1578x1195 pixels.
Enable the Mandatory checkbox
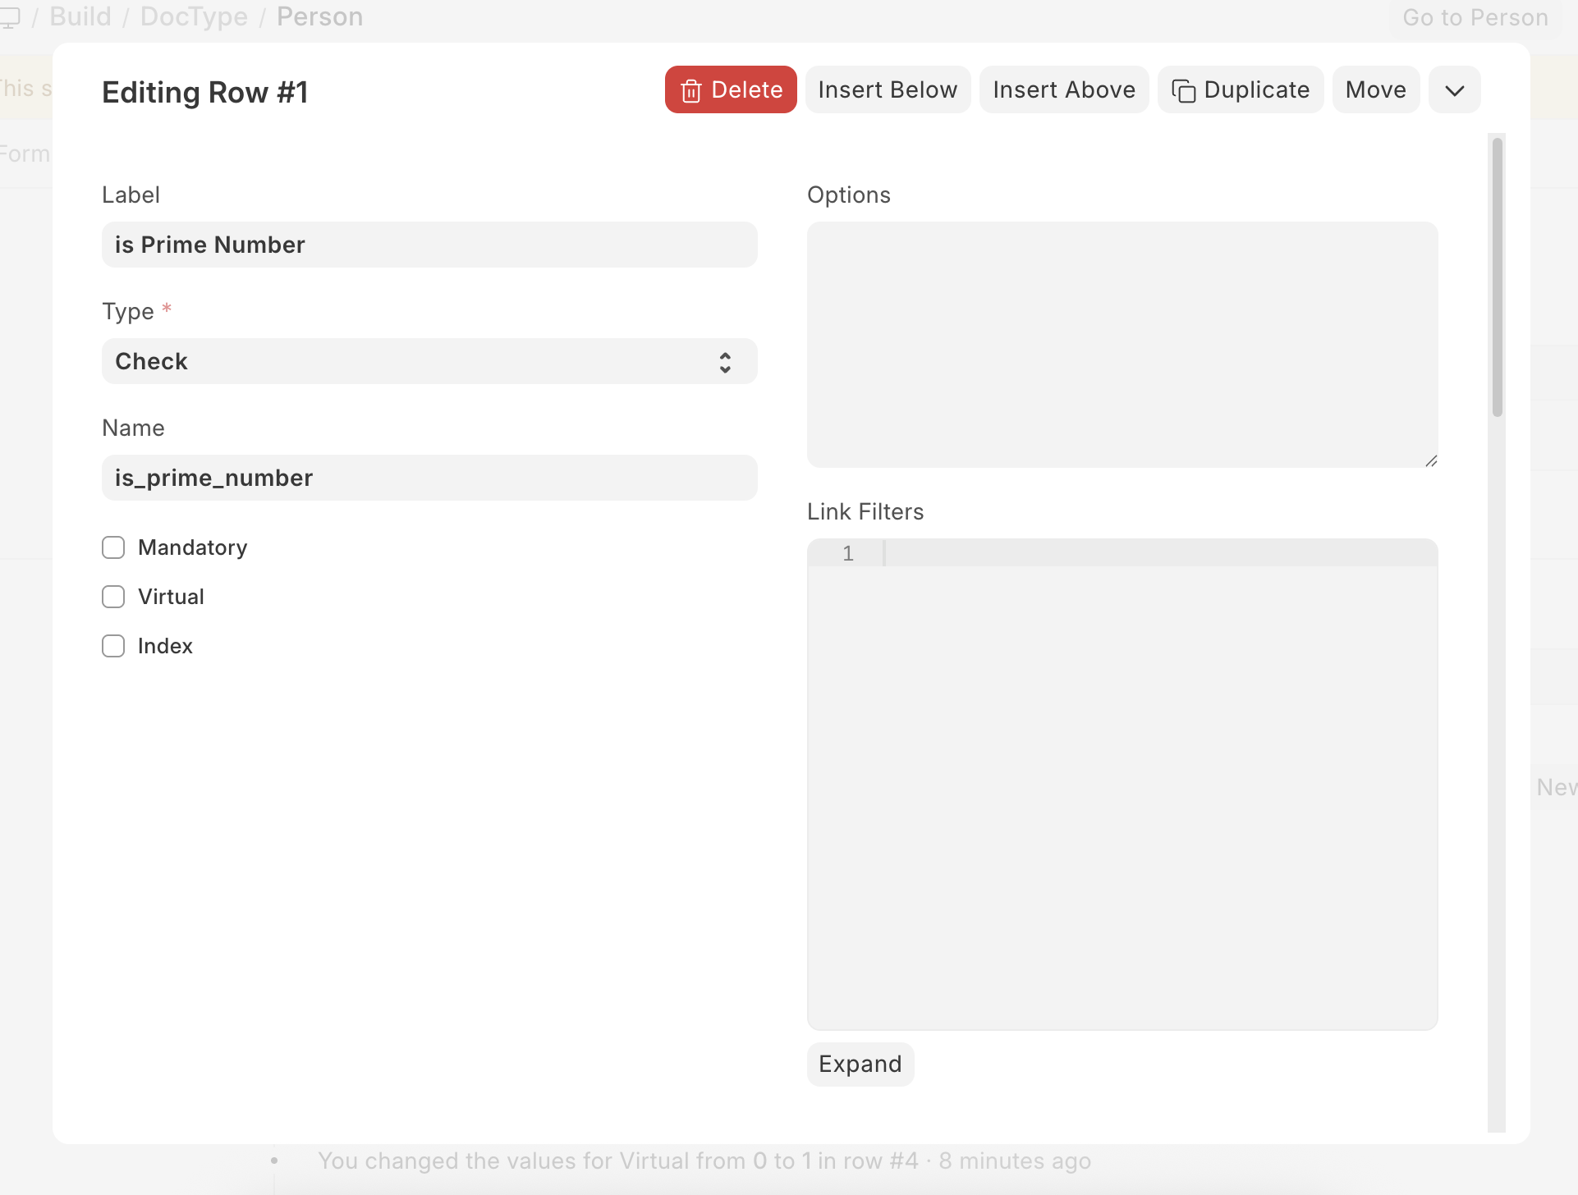113,547
